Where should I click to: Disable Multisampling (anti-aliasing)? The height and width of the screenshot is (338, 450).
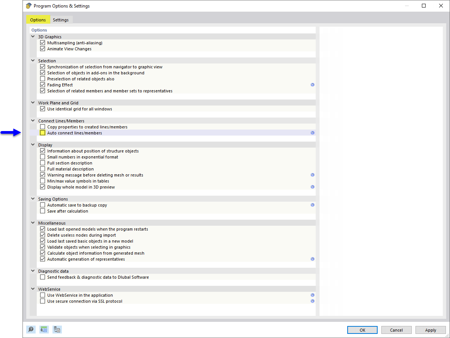pyautogui.click(x=42, y=42)
